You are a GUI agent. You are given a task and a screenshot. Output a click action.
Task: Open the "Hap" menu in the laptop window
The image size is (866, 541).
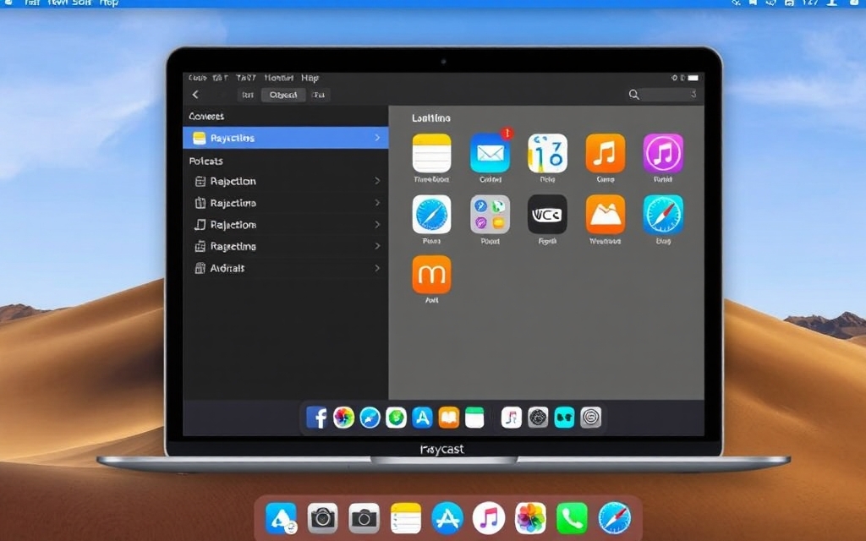click(x=310, y=78)
